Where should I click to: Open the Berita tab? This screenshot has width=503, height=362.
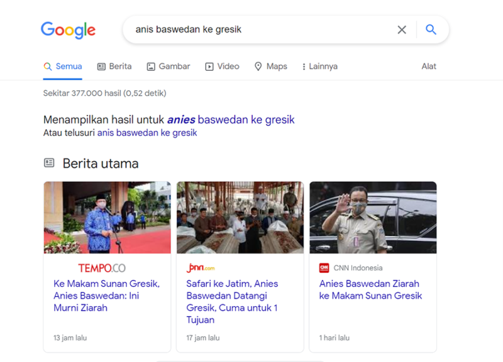(x=114, y=67)
